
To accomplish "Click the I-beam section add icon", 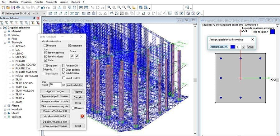I will point(72,13).
